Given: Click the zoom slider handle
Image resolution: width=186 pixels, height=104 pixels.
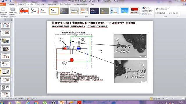Looking at the screenshot, I should [x=173, y=99].
